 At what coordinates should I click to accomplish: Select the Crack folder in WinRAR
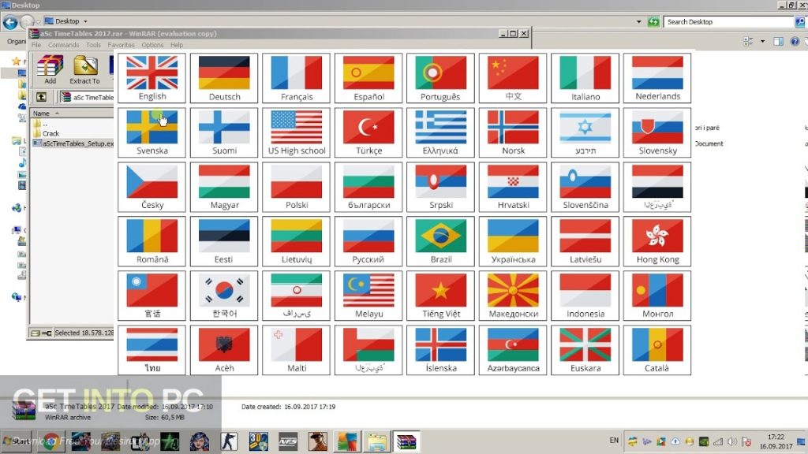click(50, 133)
